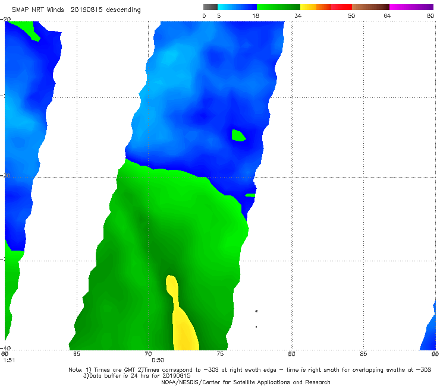Click the "-40" latitude axis label

[x=6, y=348]
